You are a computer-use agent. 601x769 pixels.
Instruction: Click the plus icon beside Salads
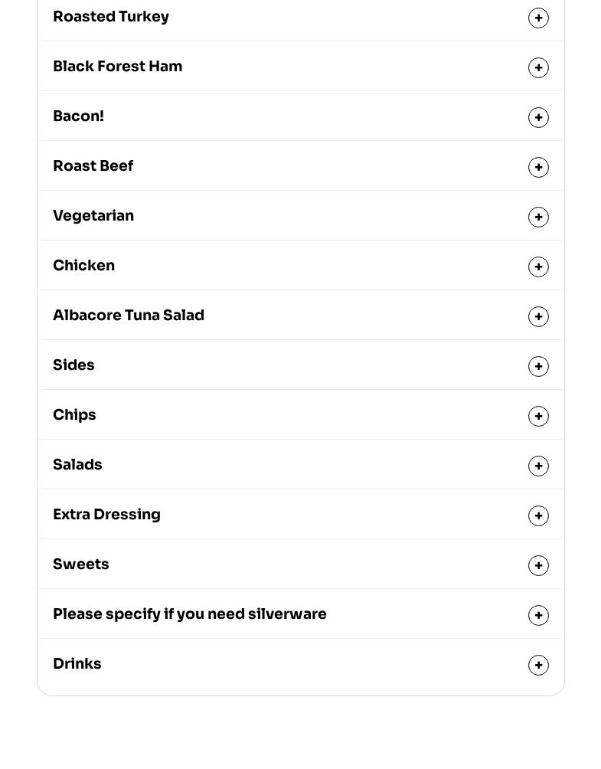coord(538,466)
